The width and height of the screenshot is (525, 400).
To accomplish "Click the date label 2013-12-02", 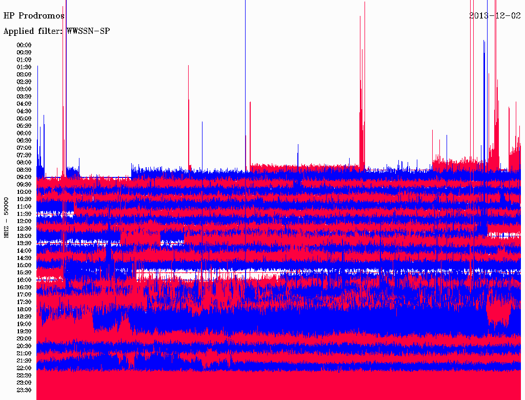I will click(x=495, y=16).
